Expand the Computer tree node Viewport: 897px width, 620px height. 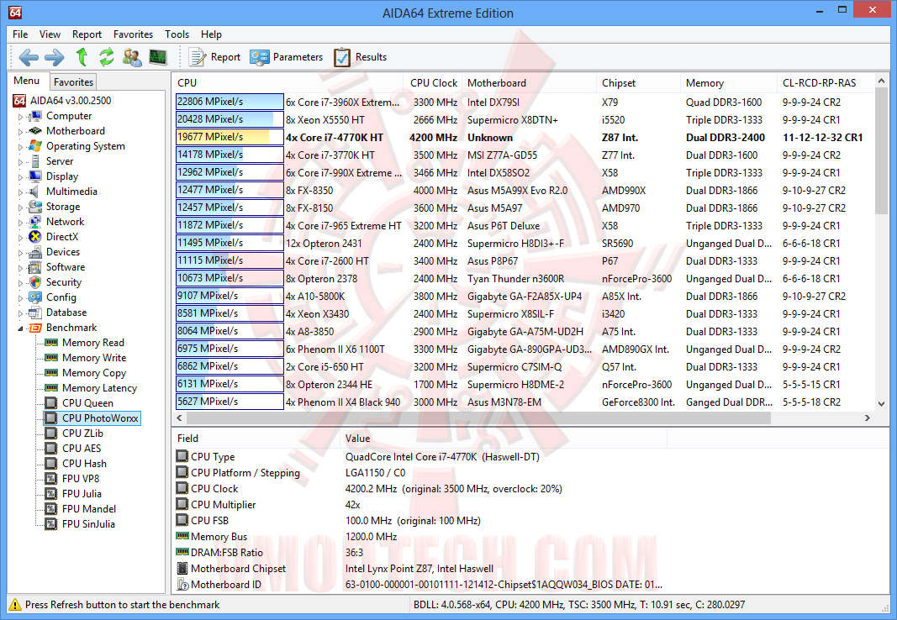coord(20,117)
